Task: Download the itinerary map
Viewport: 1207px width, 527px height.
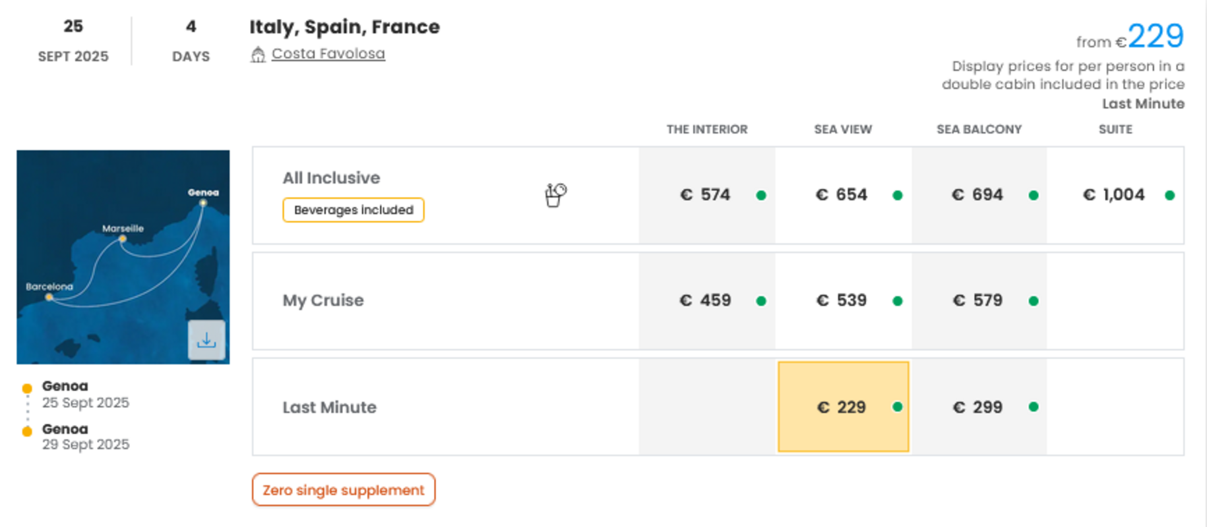Action: [x=206, y=340]
